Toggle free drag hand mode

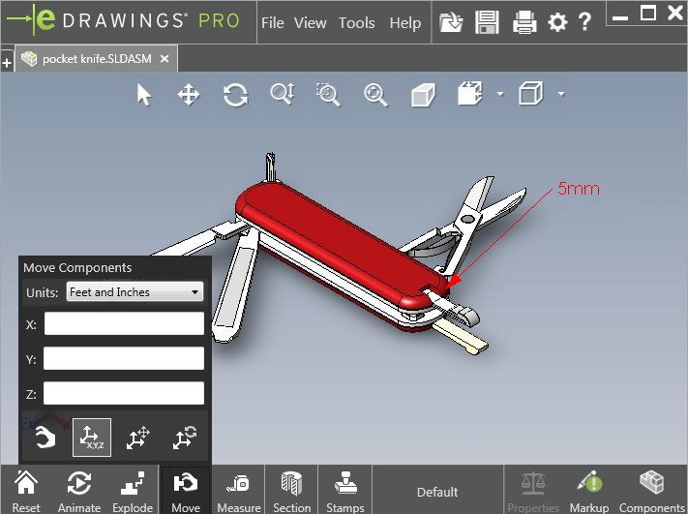click(44, 438)
